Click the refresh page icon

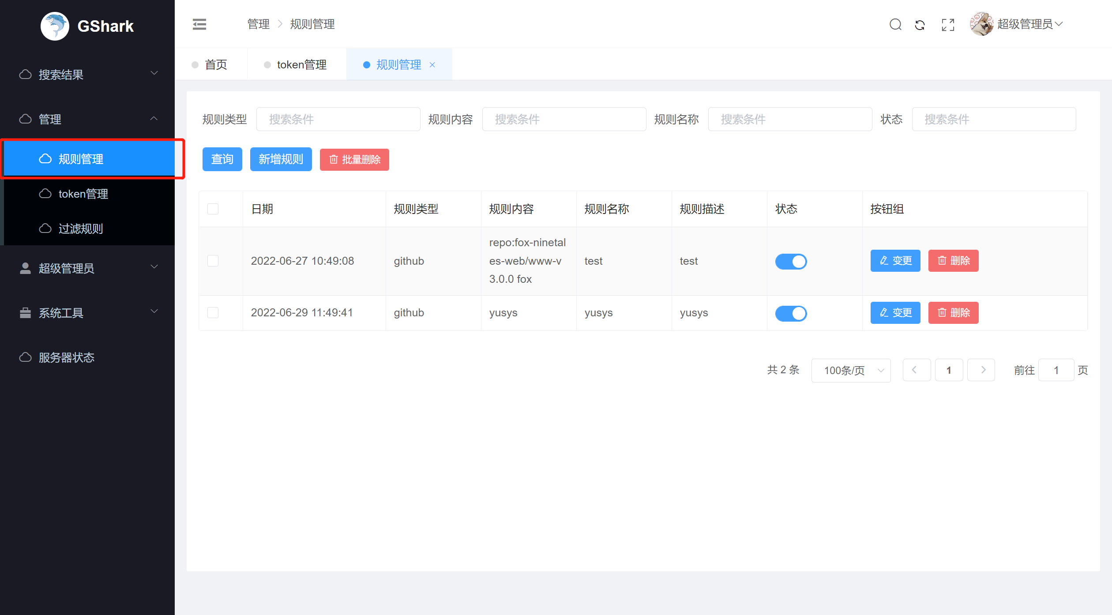pos(920,25)
